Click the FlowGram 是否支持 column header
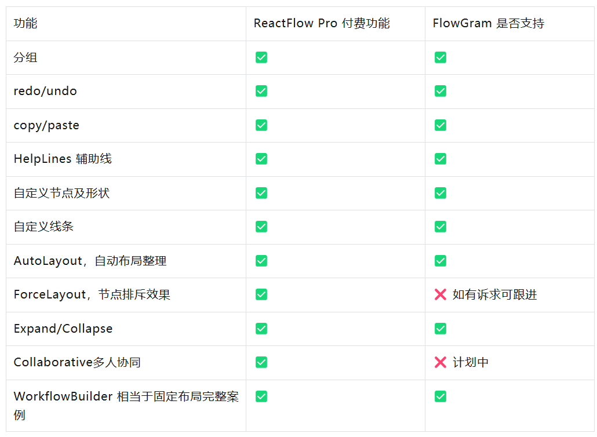597x437 pixels. pyautogui.click(x=489, y=24)
